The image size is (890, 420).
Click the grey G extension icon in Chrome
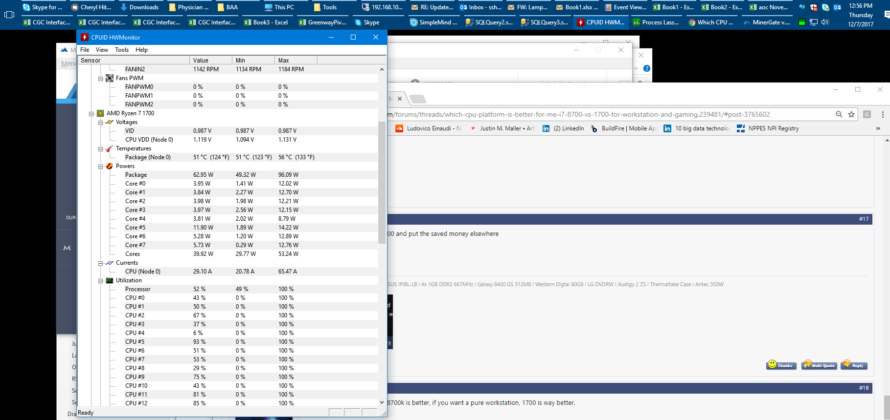point(867,114)
